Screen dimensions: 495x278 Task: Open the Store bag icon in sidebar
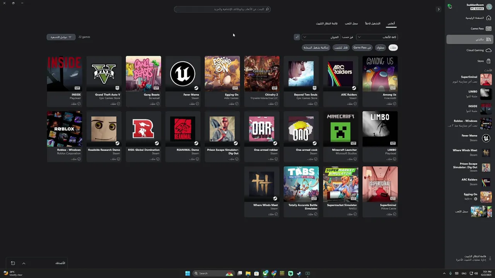pos(488,61)
